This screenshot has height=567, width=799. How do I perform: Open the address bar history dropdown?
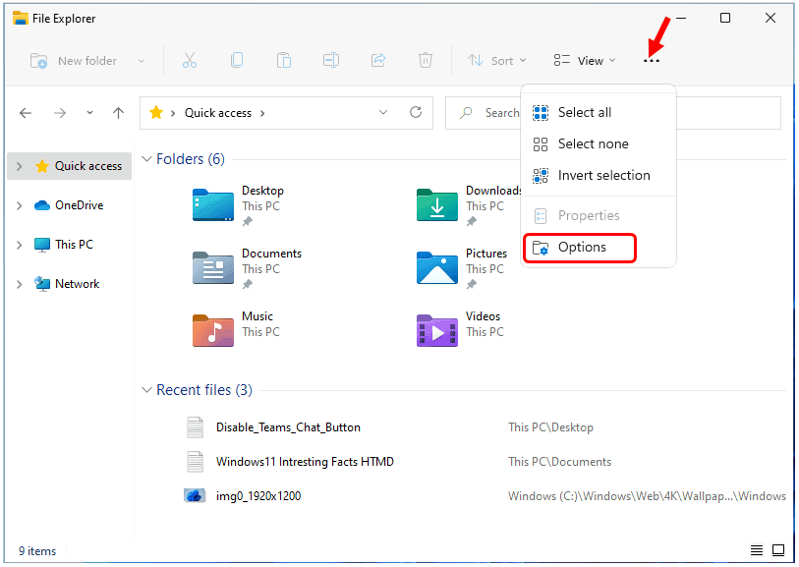coord(383,113)
